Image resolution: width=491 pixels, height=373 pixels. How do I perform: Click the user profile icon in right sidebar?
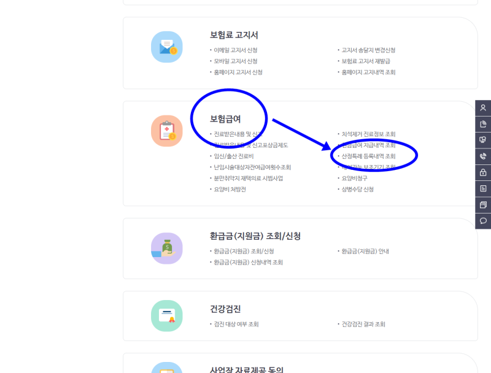[483, 108]
